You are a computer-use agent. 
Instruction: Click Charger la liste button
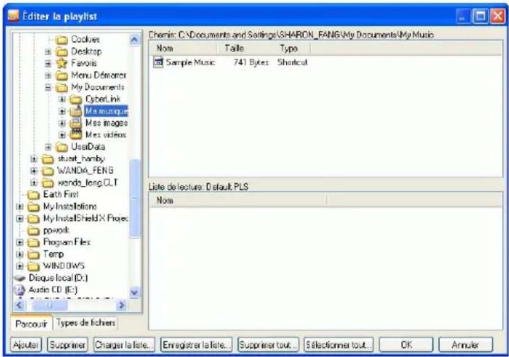[124, 345]
